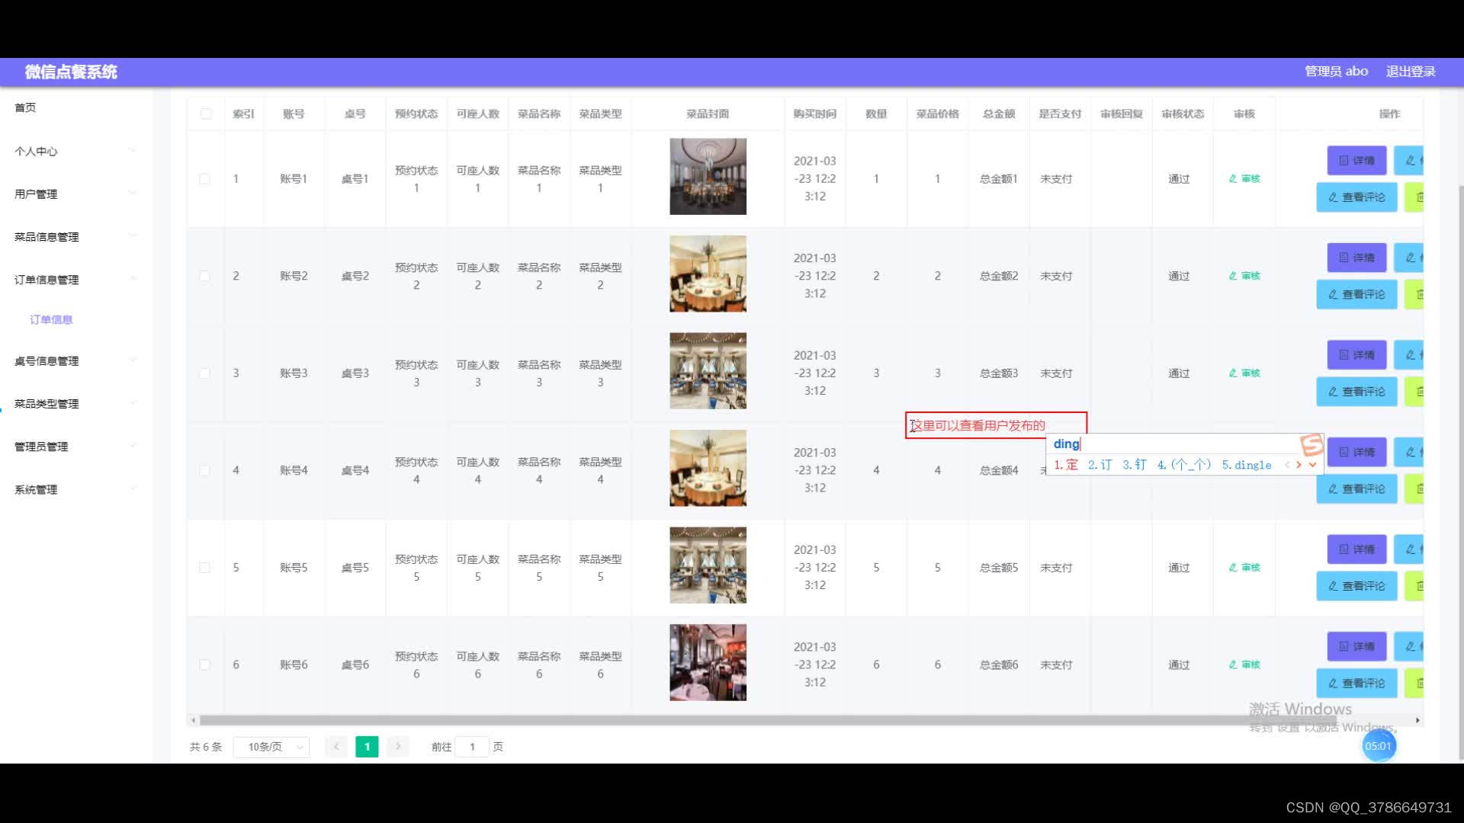Click the next page arrow in pagination

pyautogui.click(x=398, y=747)
